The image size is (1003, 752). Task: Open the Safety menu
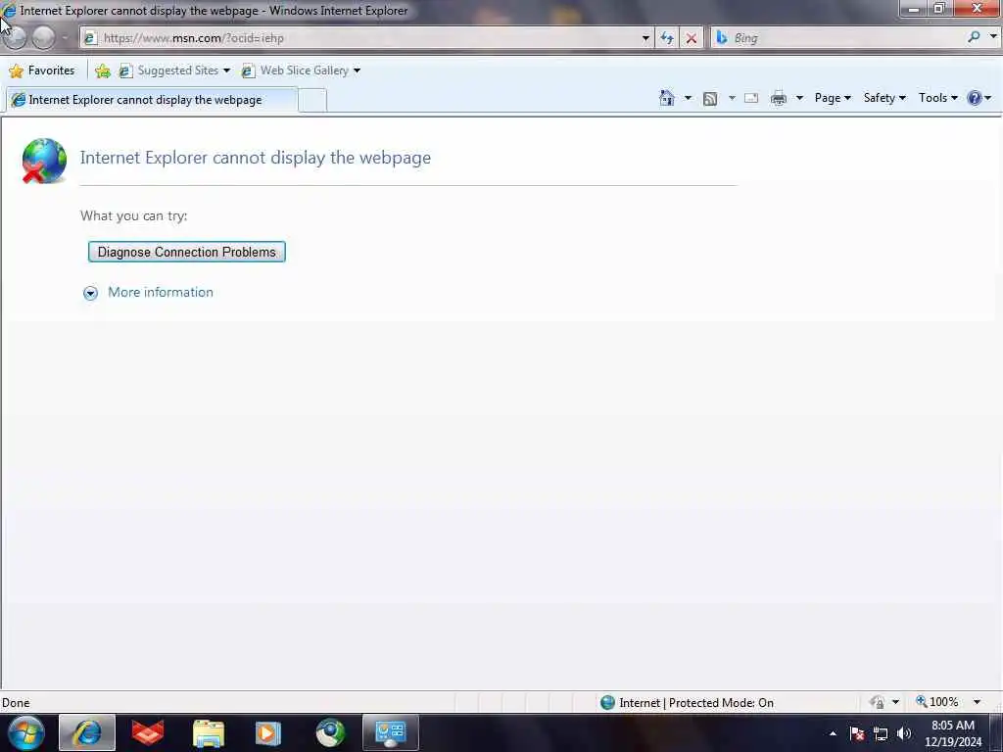884,98
